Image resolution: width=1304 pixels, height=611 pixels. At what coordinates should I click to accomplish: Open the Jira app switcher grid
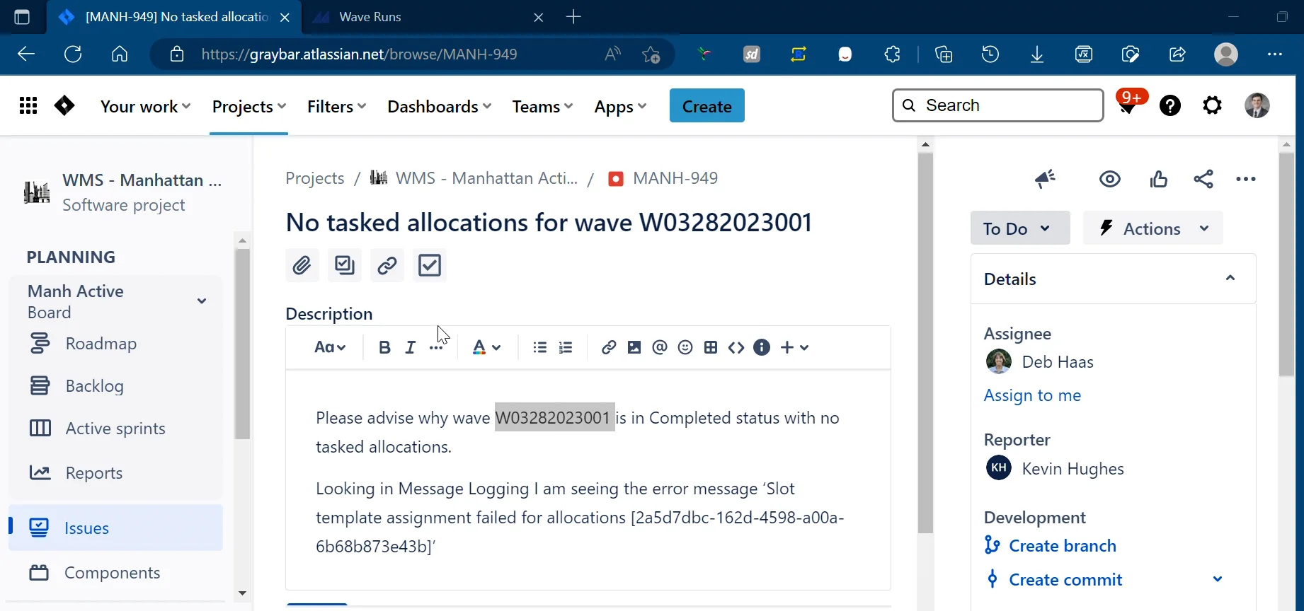[28, 106]
